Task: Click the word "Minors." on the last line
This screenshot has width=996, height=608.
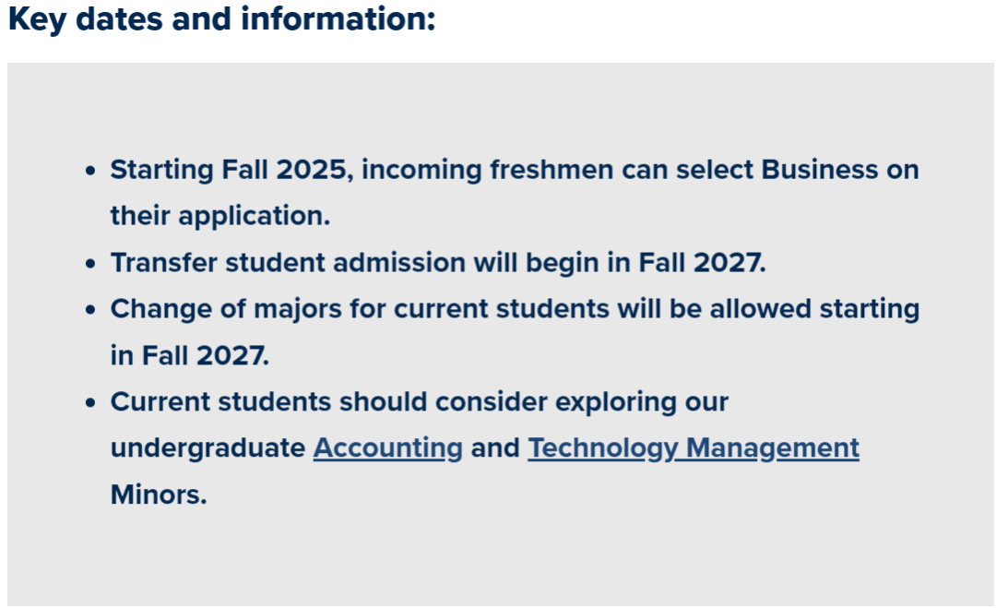Action: (159, 495)
